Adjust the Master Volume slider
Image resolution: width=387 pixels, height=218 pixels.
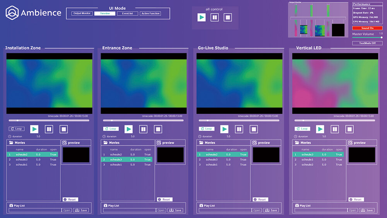(x=381, y=38)
